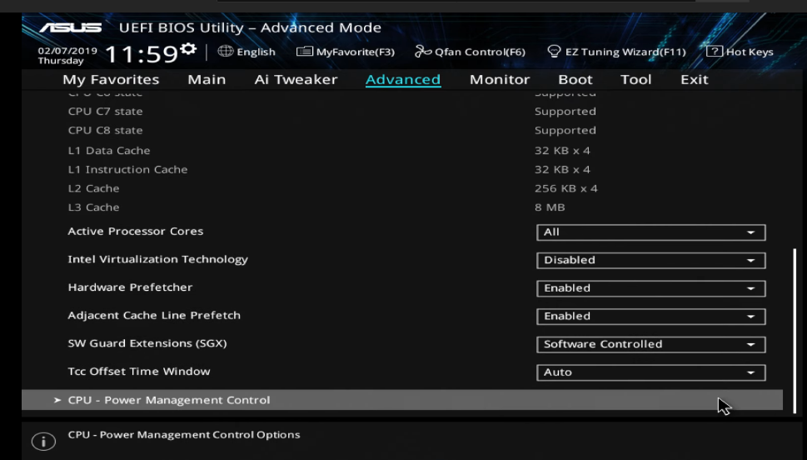Click the Tcc Offset Time Window label
The width and height of the screenshot is (807, 460).
[139, 372]
